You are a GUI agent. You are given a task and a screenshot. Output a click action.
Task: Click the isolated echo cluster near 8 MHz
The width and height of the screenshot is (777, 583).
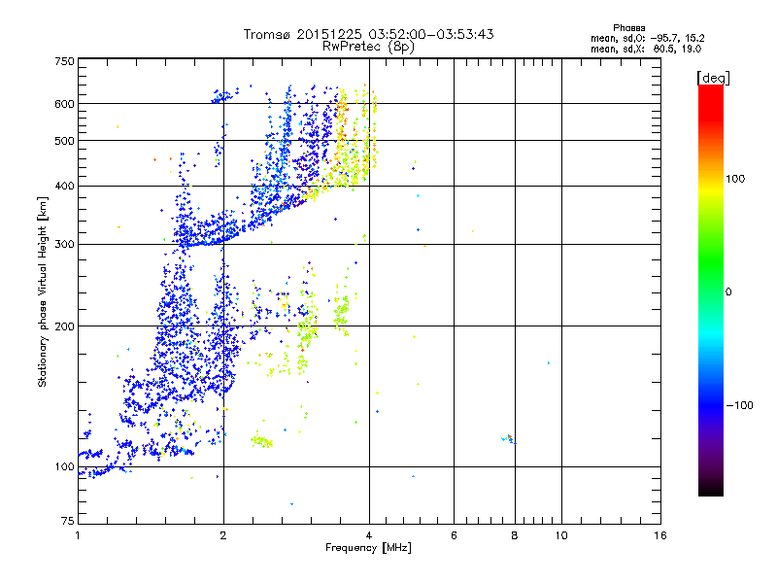(509, 439)
